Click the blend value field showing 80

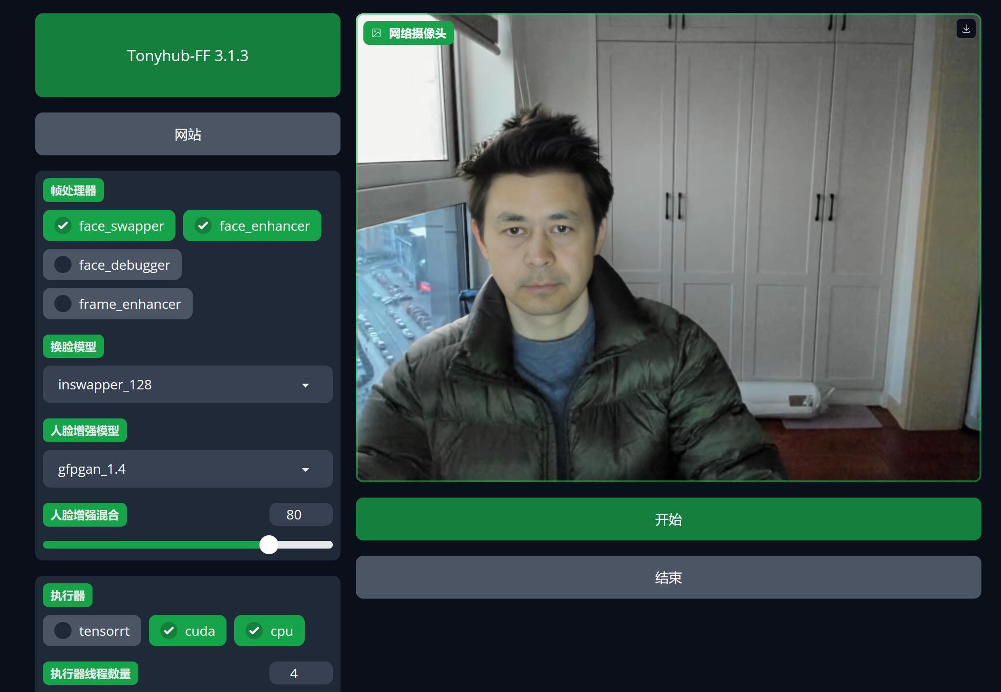coord(301,514)
